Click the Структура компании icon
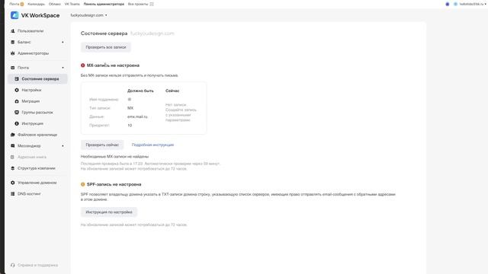Screen dimensions: 488x274 (12, 168)
